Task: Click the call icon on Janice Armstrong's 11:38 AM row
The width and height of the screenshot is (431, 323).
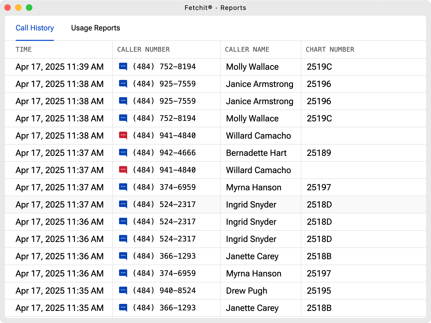Action: point(123,84)
